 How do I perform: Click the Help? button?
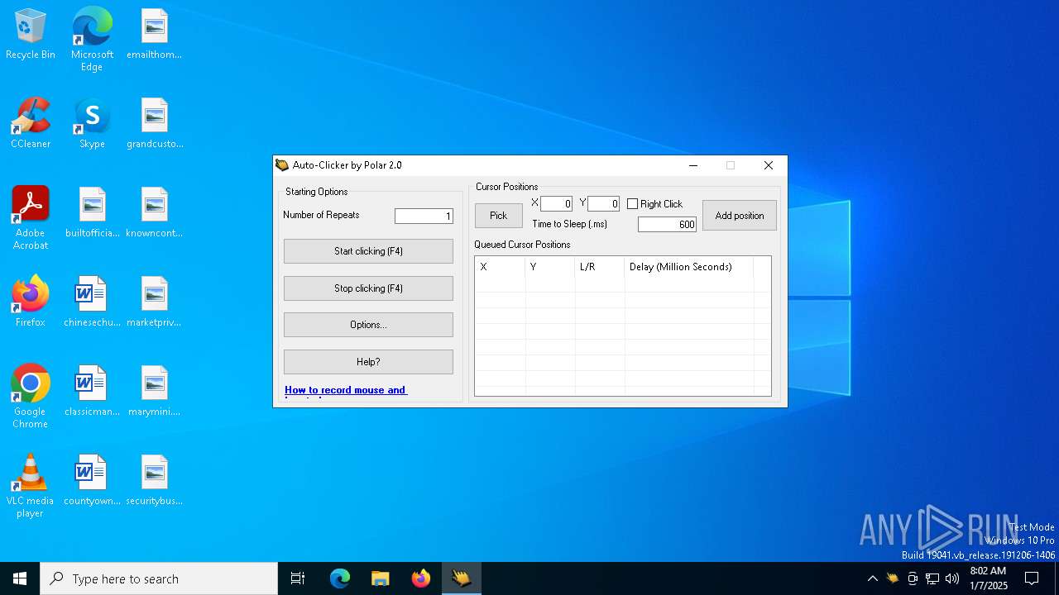coord(368,362)
